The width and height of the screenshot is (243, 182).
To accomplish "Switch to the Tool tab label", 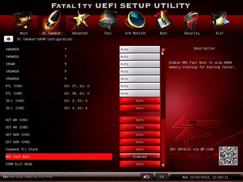I will (x=108, y=33).
